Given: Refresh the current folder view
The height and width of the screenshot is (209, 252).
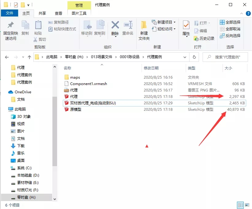Looking at the screenshot, I should [x=194, y=57].
